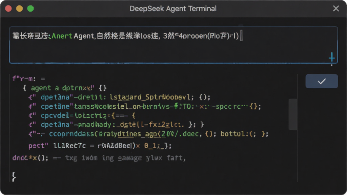Click the code panel scrollbar thumb
The width and height of the screenshot is (347, 195).
pyautogui.click(x=293, y=114)
